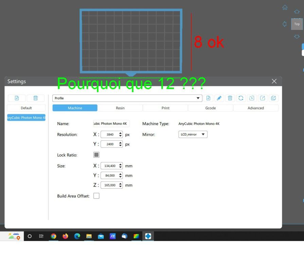Click the Default button

(26, 108)
